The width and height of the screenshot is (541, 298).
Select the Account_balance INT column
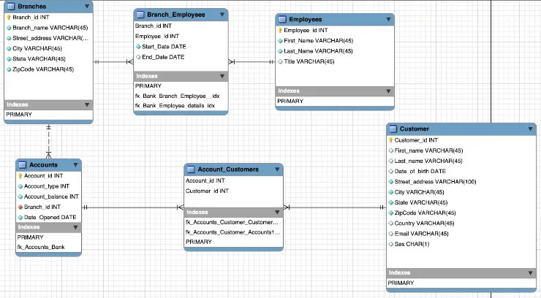[51, 196]
